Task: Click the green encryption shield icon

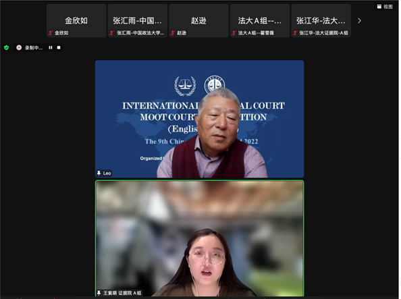Action: (x=6, y=47)
